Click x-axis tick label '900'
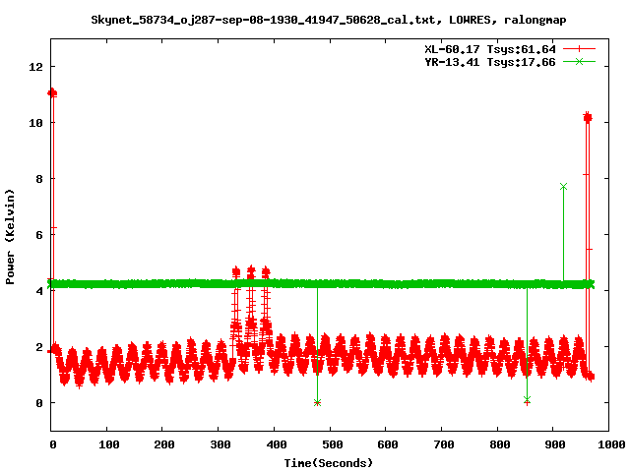630x472 pixels. 555,444
